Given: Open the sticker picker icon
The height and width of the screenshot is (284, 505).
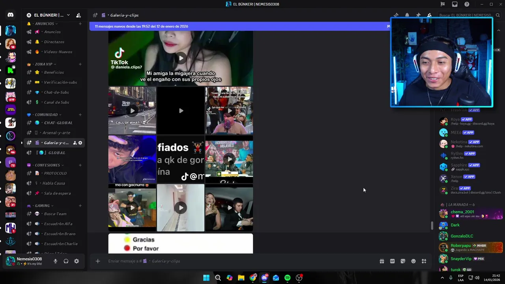Looking at the screenshot, I should click(403, 261).
